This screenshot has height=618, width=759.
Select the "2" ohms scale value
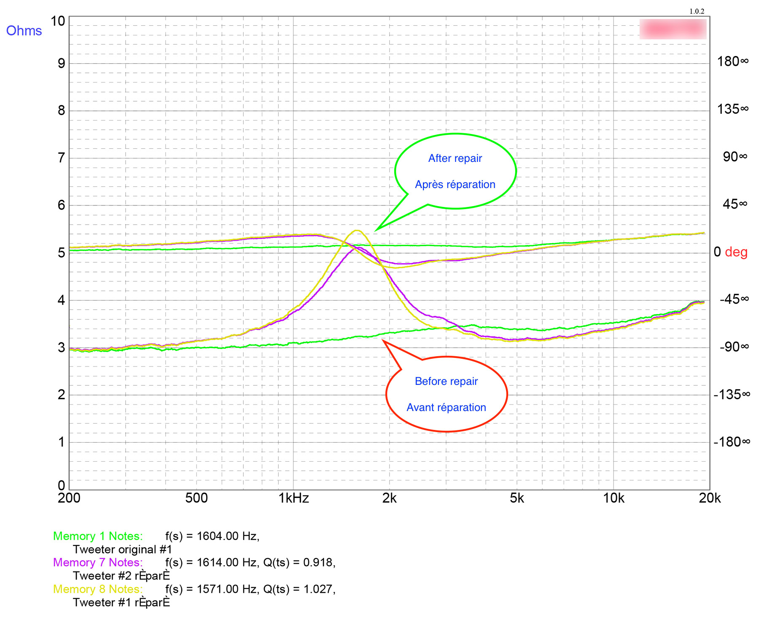pos(62,395)
